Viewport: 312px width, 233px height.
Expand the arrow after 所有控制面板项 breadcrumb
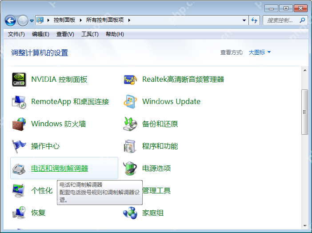129,20
